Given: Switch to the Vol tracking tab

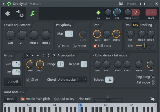Looking at the screenshot, I should tap(128, 25).
